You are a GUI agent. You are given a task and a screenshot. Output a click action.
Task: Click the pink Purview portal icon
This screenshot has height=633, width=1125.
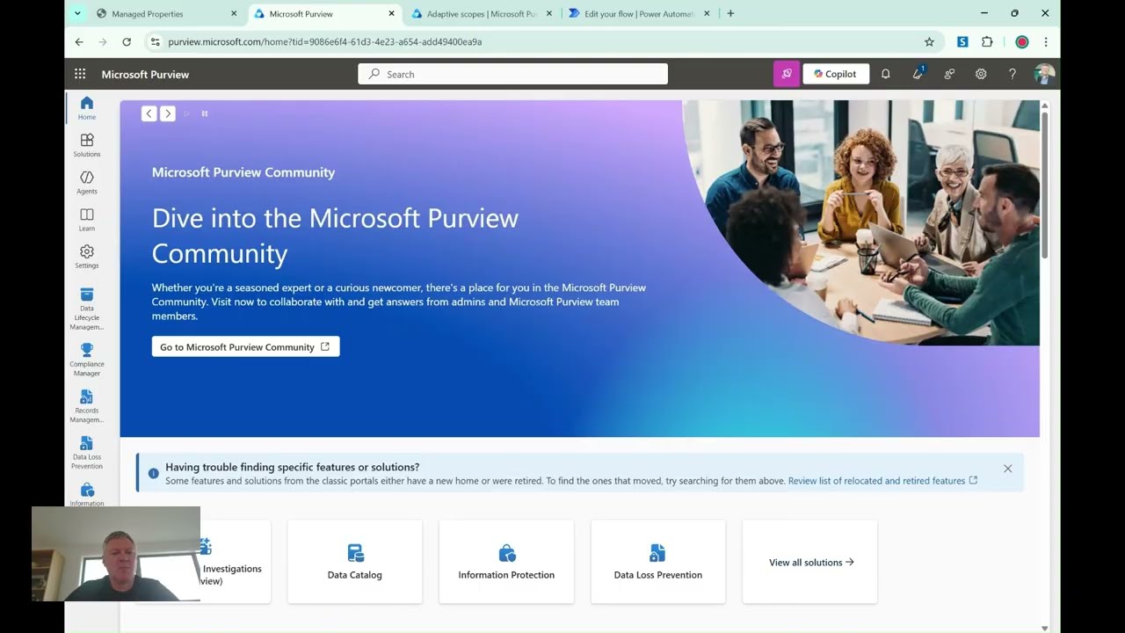[787, 74]
